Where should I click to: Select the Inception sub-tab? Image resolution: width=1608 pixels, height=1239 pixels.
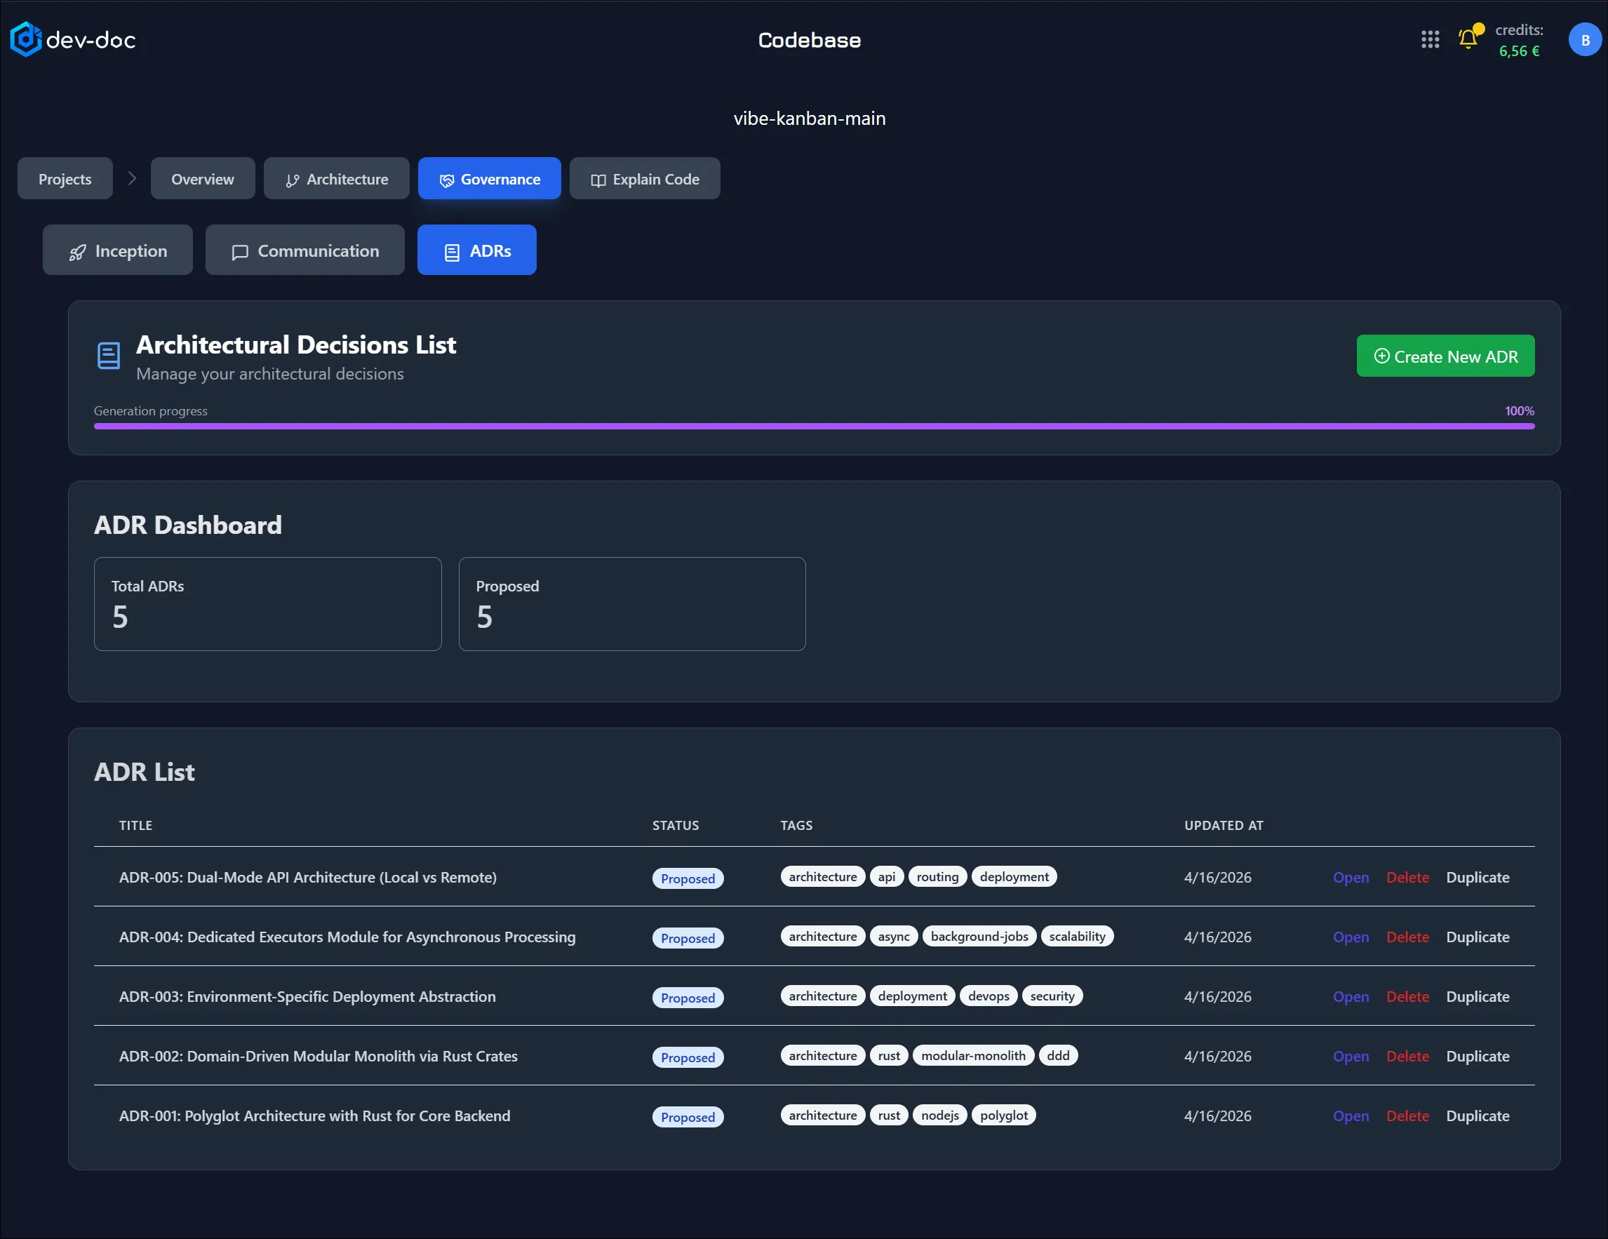pos(118,250)
